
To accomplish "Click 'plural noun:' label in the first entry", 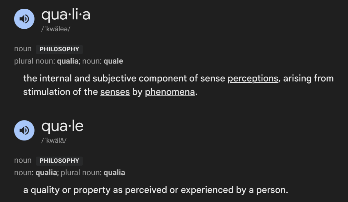I will pyautogui.click(x=35, y=61).
